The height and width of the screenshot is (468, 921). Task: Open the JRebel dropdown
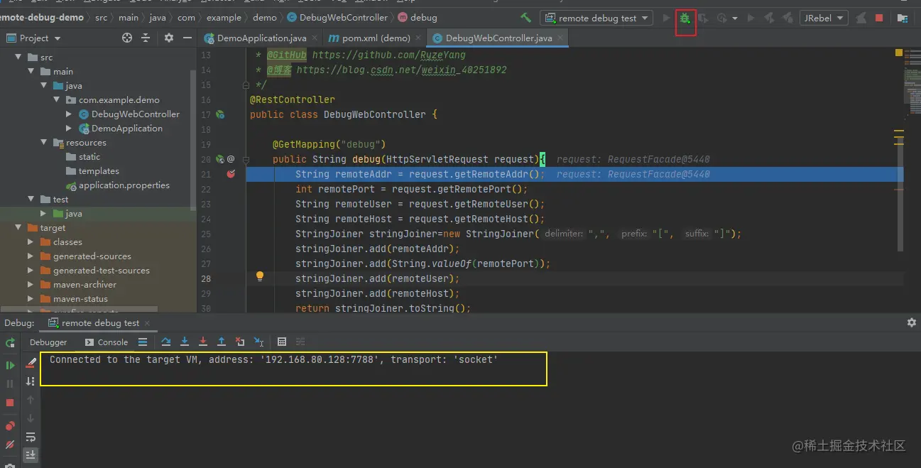[824, 18]
